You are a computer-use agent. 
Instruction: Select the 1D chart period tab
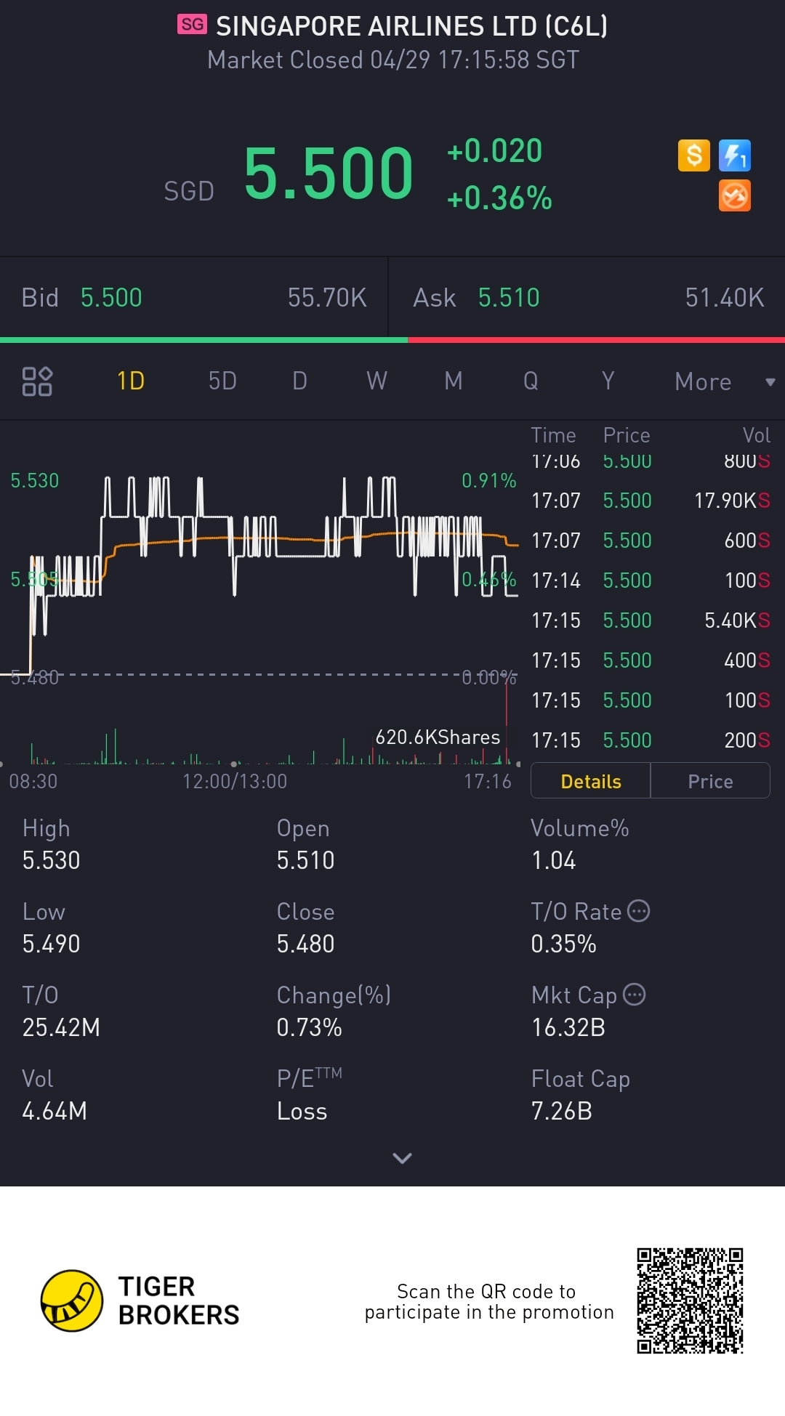tap(131, 381)
